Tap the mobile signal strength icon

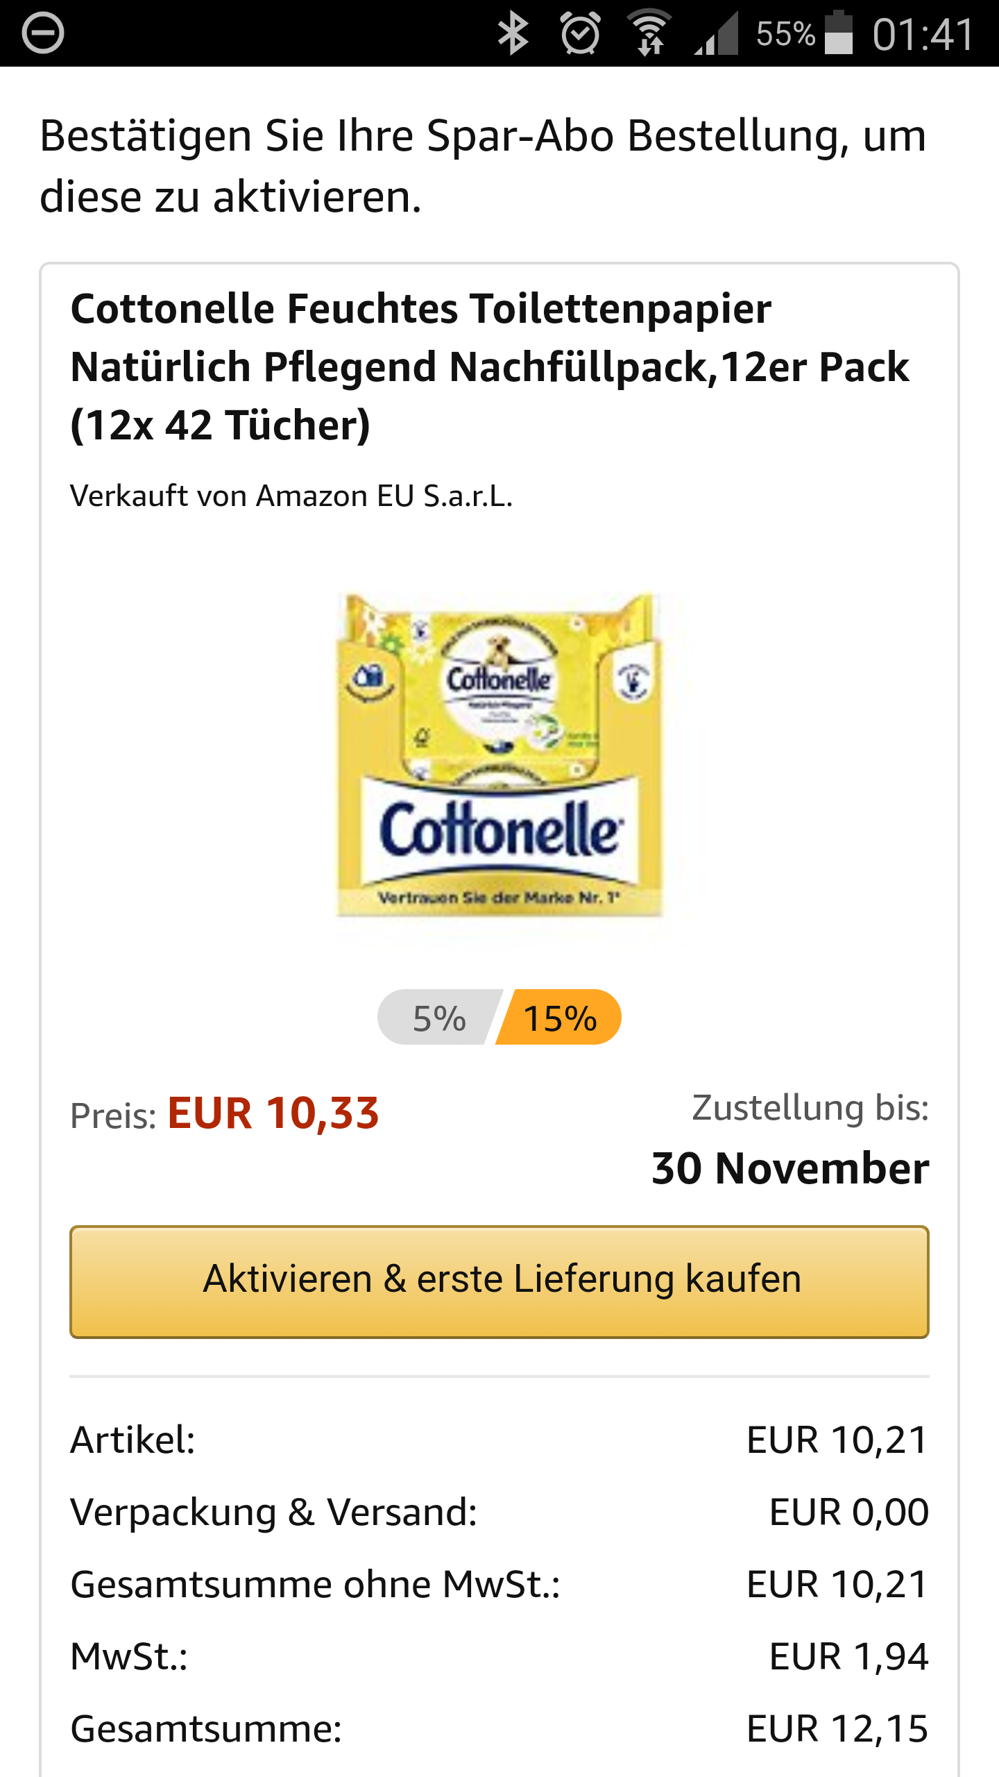point(717,33)
